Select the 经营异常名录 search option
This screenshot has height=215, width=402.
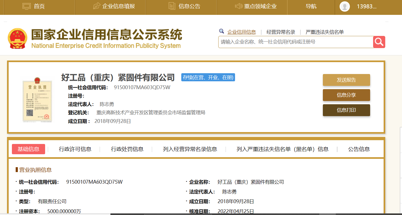click(281, 32)
